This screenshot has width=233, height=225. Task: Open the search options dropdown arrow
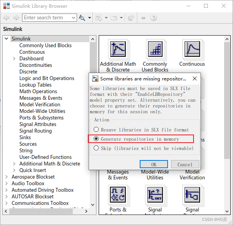tap(89, 18)
